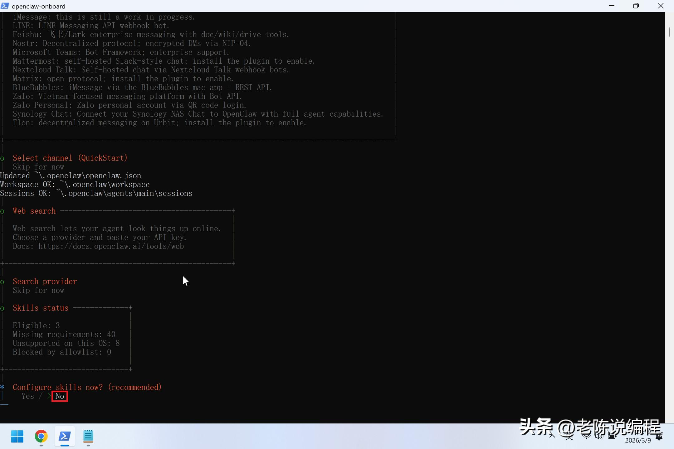Click the PowerShell taskbar icon

pyautogui.click(x=65, y=436)
